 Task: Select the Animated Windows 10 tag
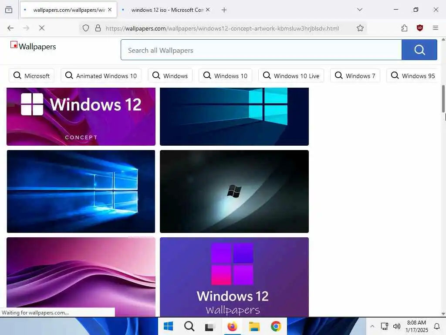coord(101,76)
